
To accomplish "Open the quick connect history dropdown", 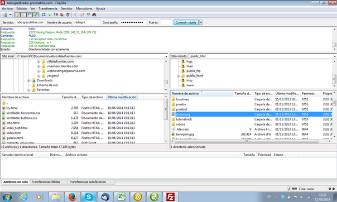I will pyautogui.click(x=201, y=22).
